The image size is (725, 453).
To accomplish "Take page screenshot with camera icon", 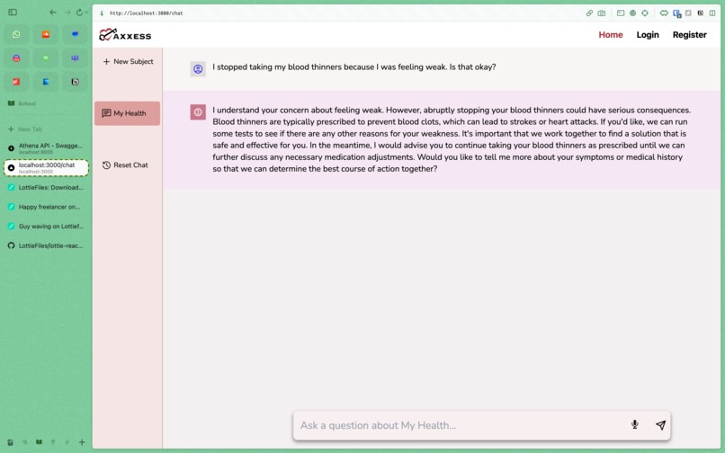I will point(601,13).
